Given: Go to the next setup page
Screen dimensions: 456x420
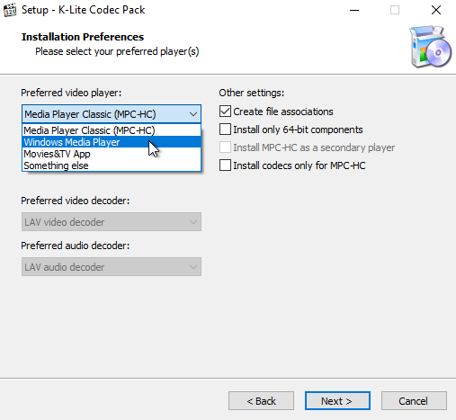Looking at the screenshot, I should [x=337, y=401].
